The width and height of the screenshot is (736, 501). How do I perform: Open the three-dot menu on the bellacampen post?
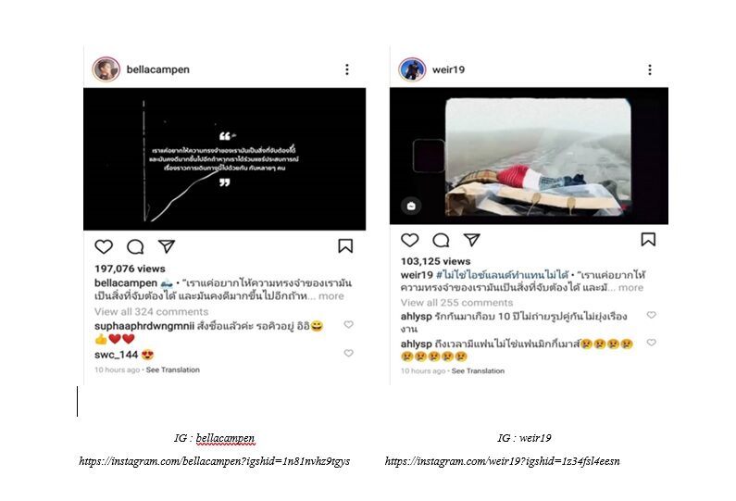tap(347, 69)
